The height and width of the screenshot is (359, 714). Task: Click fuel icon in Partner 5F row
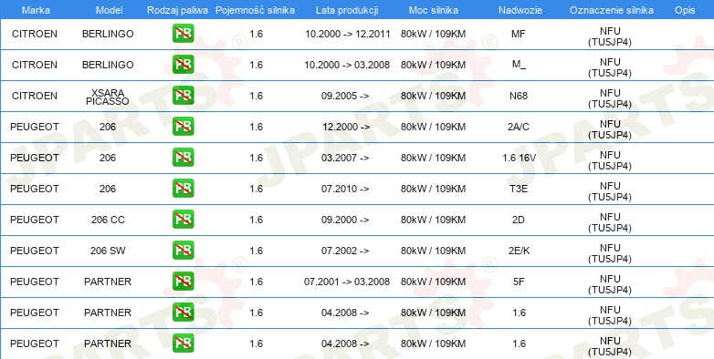[x=183, y=282]
